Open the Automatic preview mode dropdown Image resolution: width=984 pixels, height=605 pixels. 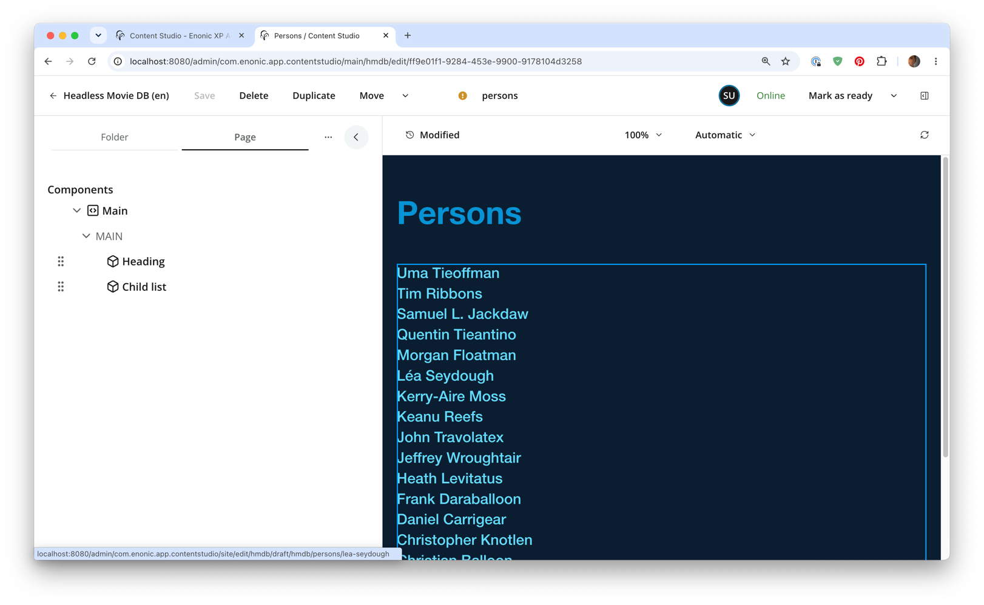[725, 135]
